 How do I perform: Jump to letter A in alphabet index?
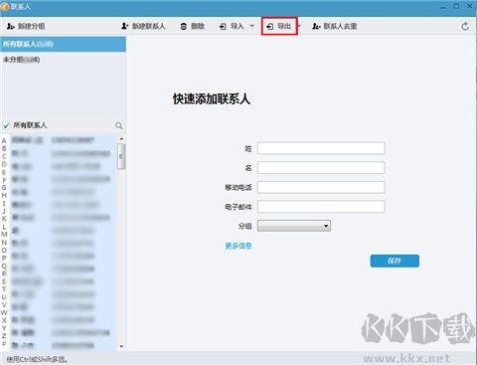pos(4,140)
